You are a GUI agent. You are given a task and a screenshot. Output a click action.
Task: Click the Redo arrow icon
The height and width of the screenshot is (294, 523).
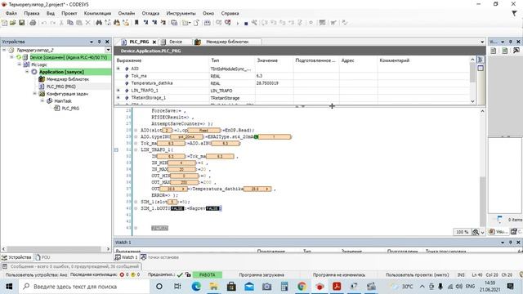[x=52, y=23]
